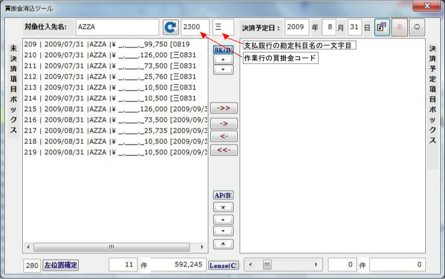445x279 pixels.
Task: Select row 213 in the list
Action: [x=115, y=88]
